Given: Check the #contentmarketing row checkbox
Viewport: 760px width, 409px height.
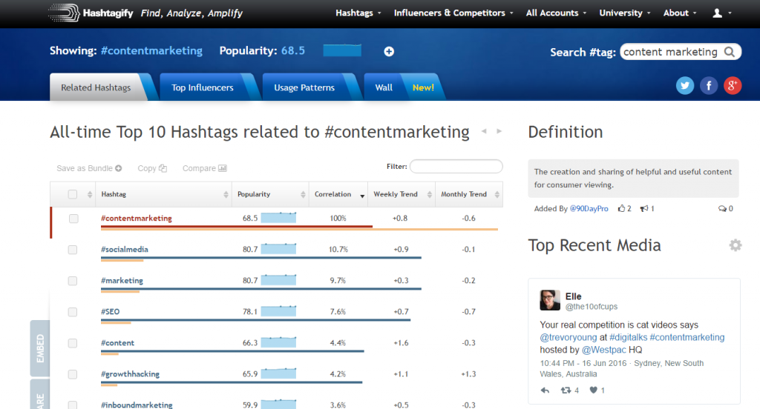Looking at the screenshot, I should [73, 219].
